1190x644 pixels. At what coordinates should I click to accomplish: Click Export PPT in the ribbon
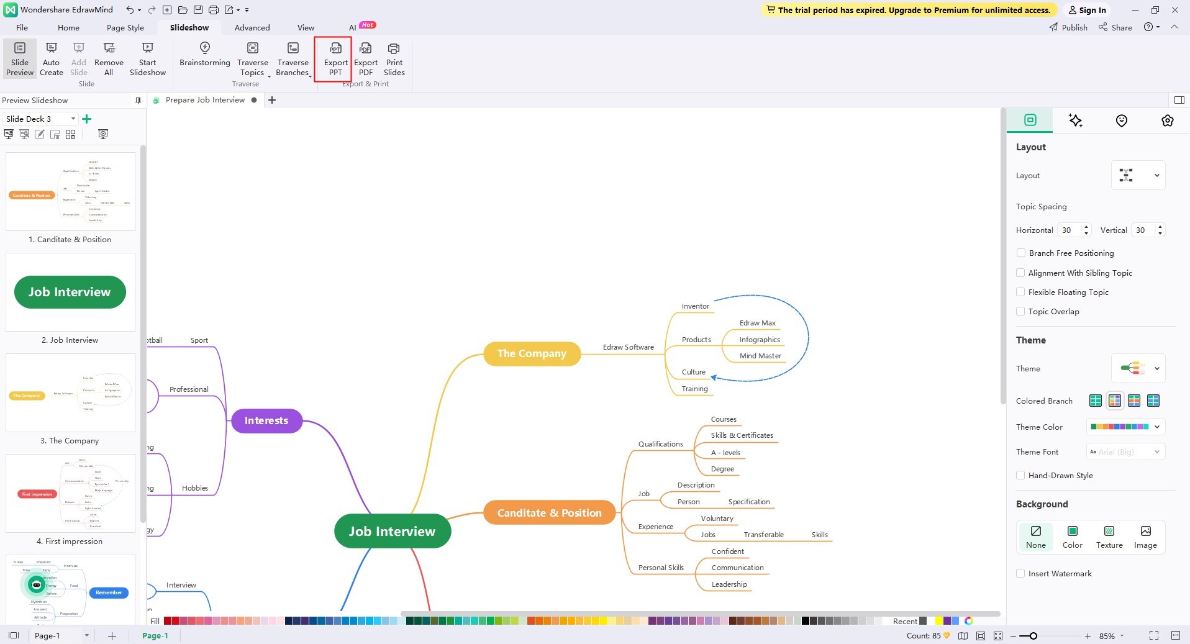point(335,59)
